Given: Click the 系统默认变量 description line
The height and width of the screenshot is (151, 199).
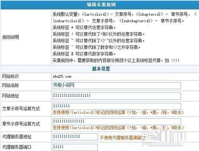Looking at the screenshot, I should (125, 14).
